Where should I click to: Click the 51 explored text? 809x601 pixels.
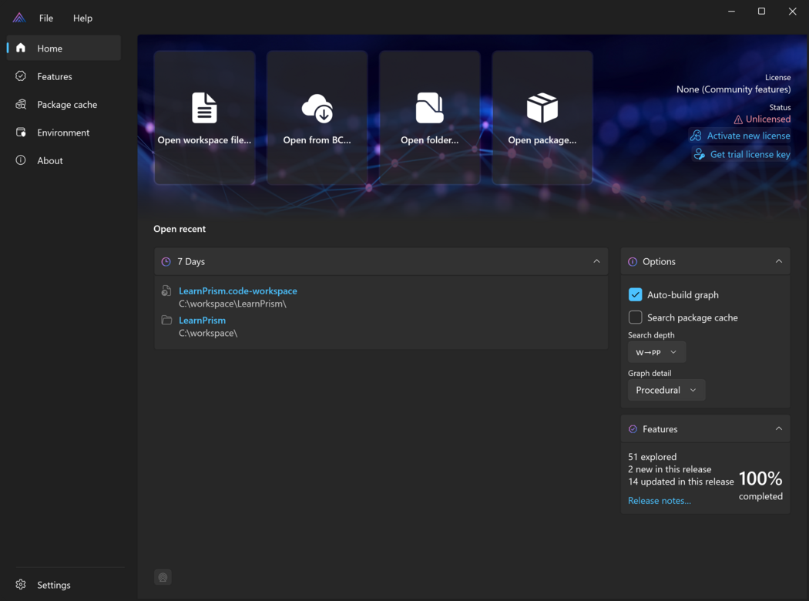pyautogui.click(x=652, y=457)
